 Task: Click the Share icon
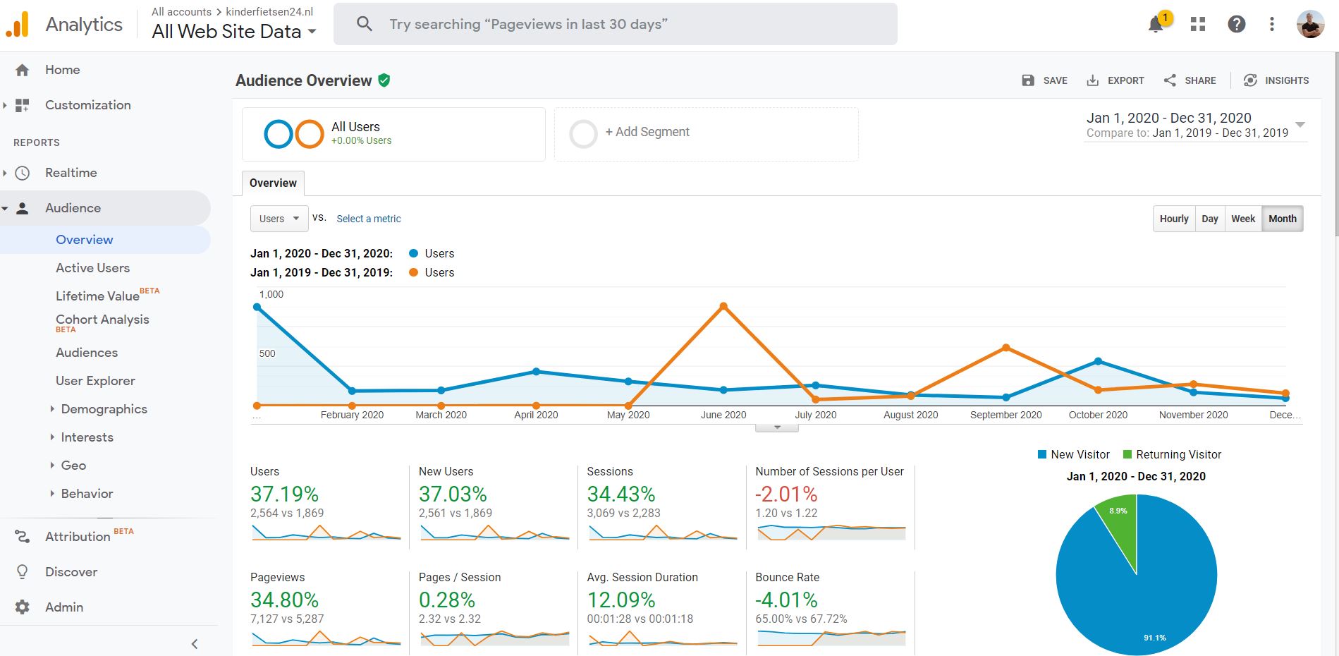click(1170, 80)
